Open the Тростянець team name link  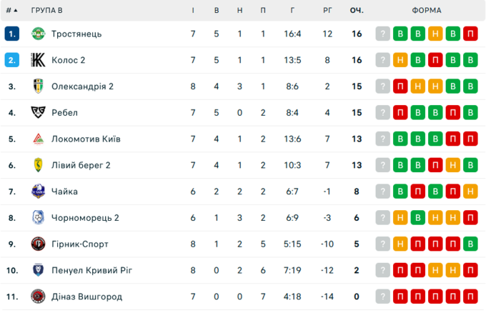coord(76,34)
